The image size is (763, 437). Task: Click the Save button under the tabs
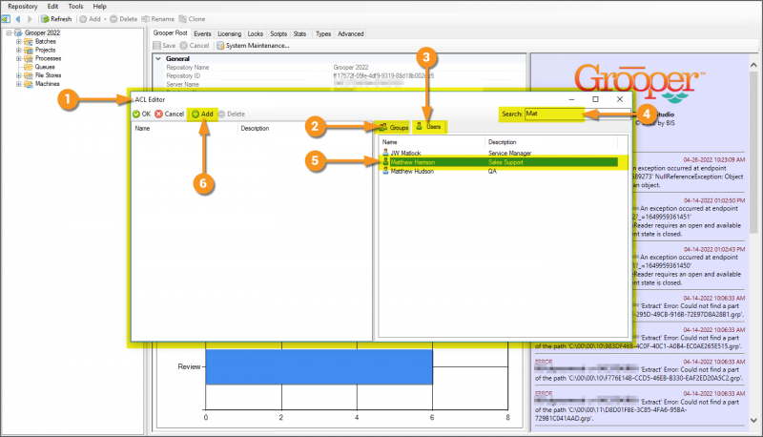pyautogui.click(x=164, y=46)
